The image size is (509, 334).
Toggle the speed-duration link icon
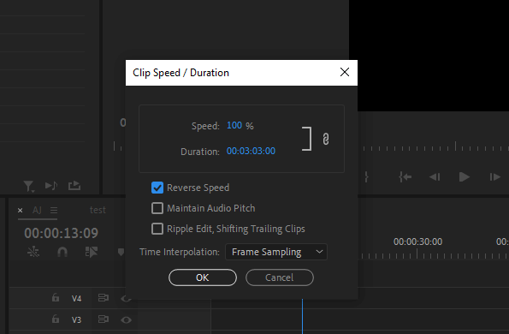coord(326,139)
